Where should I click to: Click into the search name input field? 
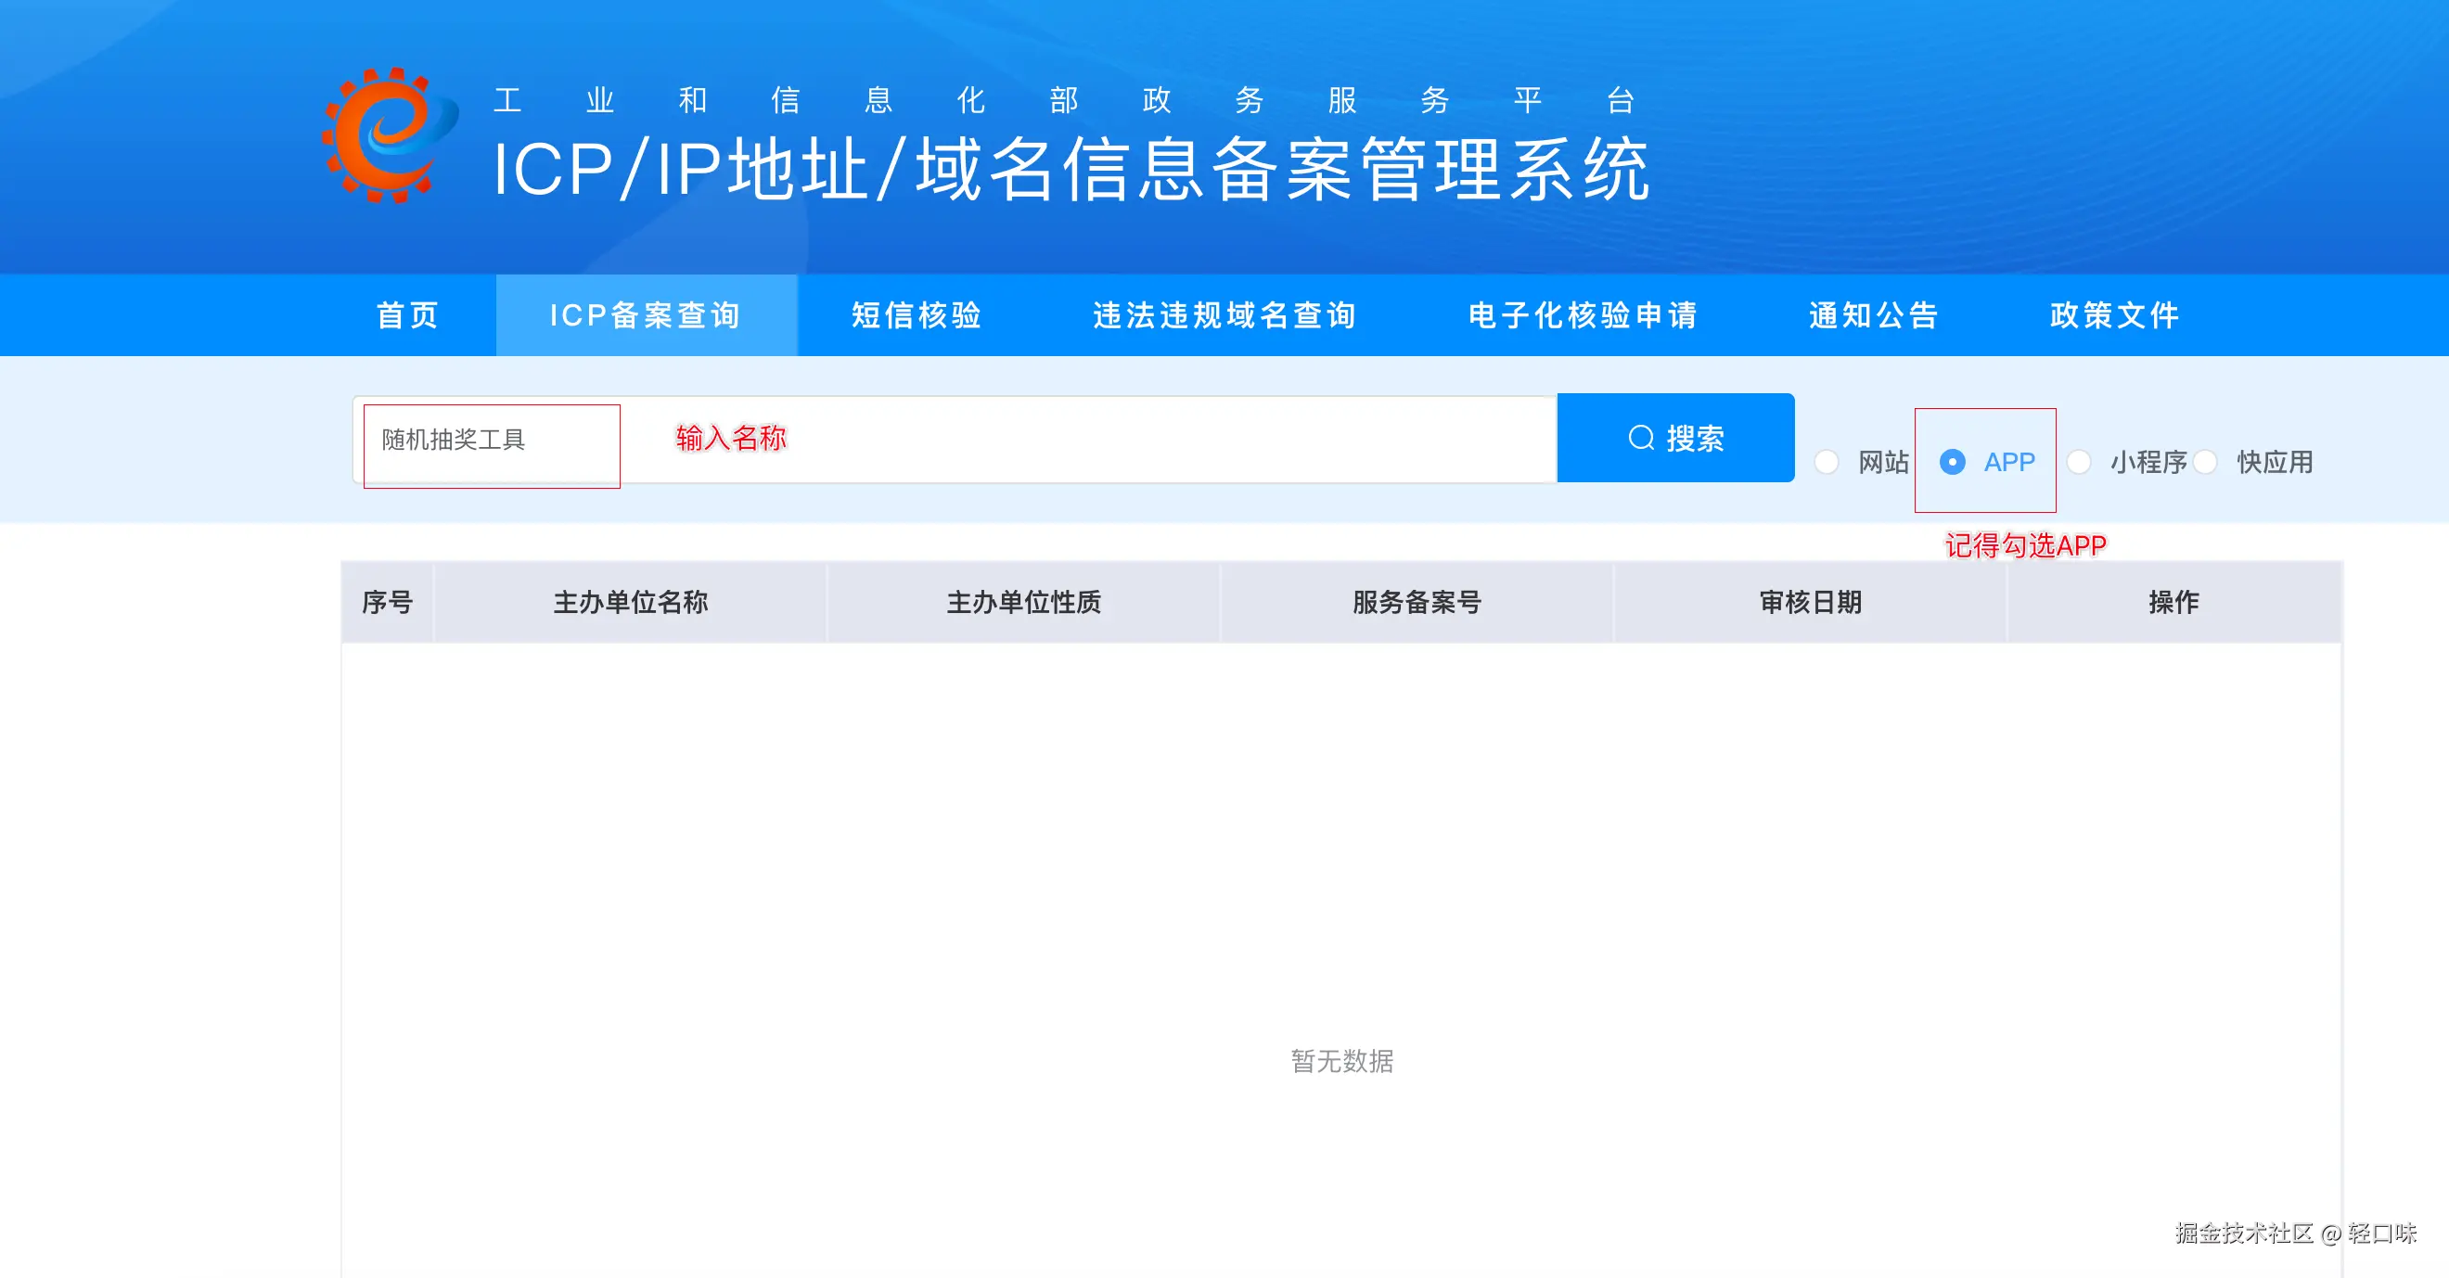tap(951, 440)
